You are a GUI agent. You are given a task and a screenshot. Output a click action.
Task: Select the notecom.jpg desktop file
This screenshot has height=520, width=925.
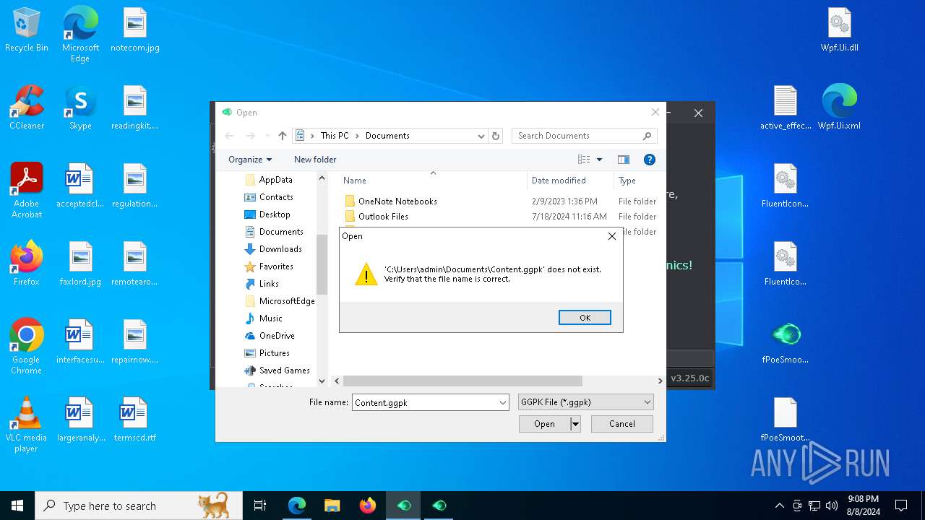click(135, 30)
